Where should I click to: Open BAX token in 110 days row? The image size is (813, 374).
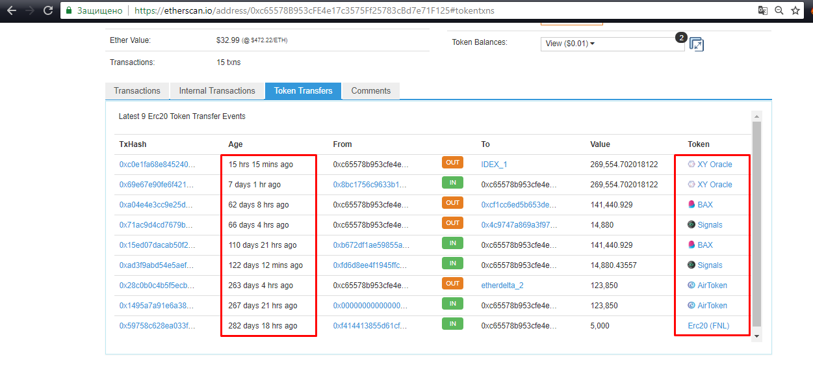[704, 245]
